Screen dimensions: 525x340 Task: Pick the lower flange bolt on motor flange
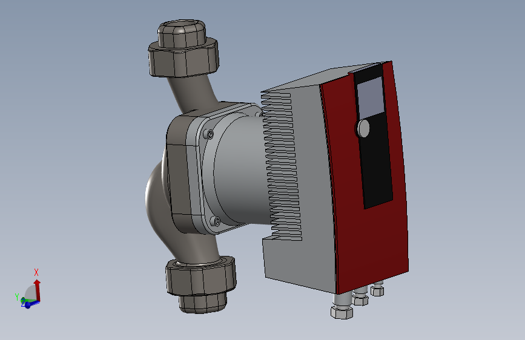tap(216, 221)
